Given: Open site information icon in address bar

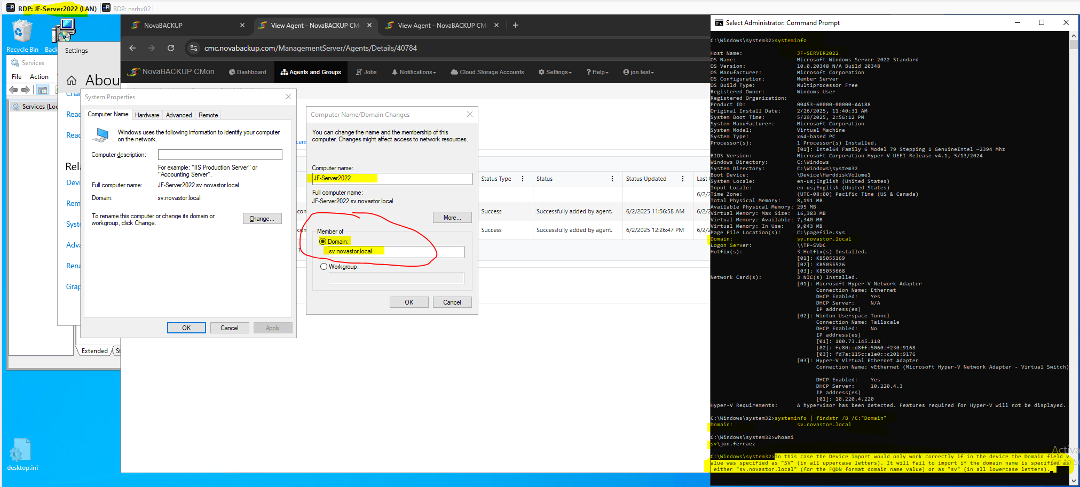Looking at the screenshot, I should click(194, 48).
